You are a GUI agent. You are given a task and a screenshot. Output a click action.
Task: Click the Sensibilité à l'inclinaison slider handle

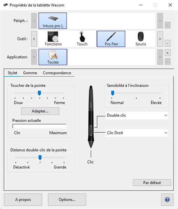click(113, 93)
